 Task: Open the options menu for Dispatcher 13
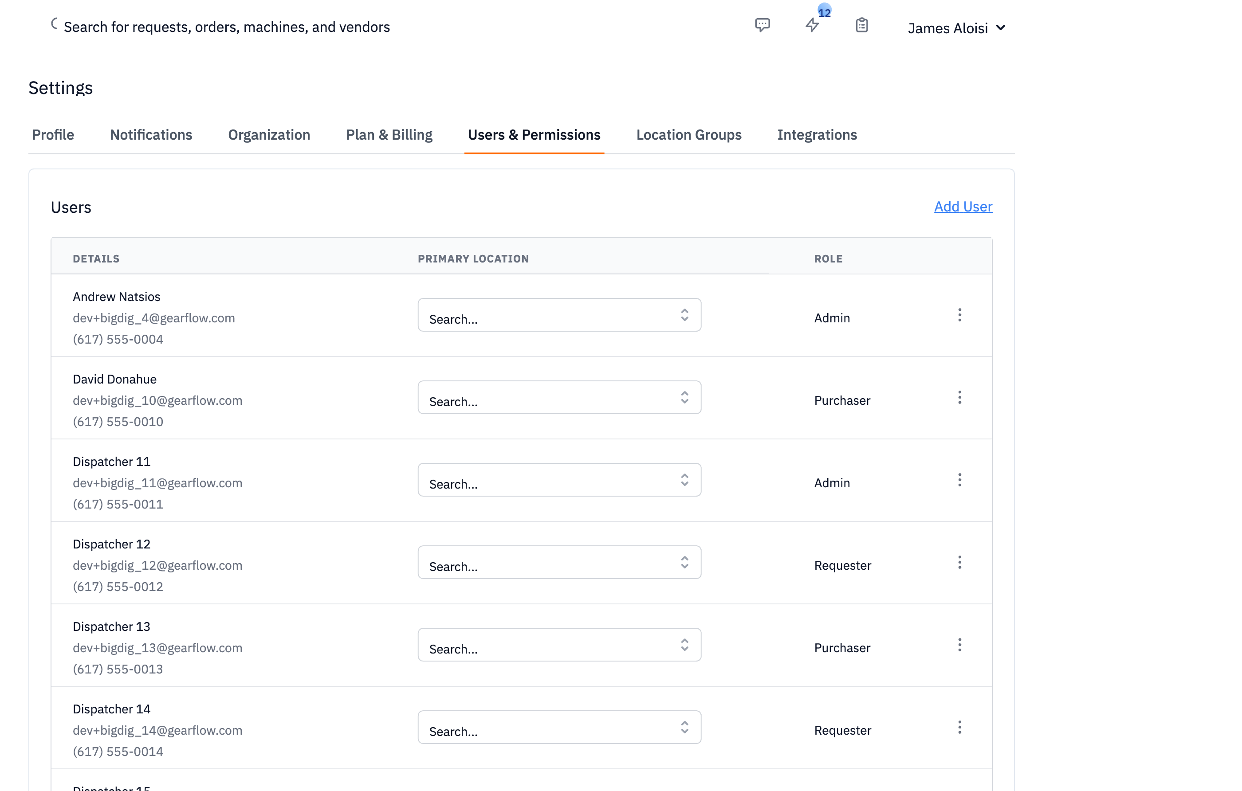(x=959, y=645)
